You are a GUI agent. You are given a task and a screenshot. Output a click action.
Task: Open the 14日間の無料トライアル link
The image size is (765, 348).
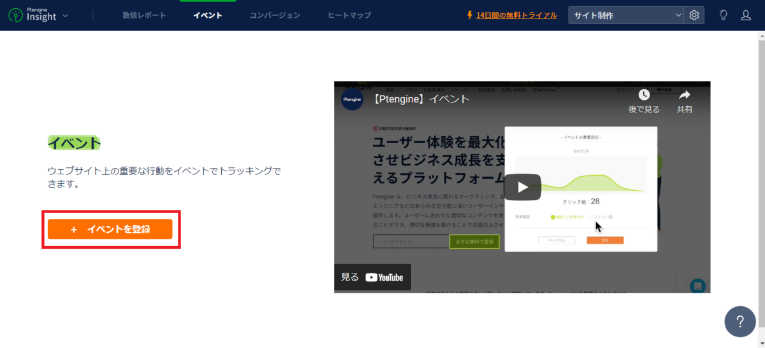(516, 15)
